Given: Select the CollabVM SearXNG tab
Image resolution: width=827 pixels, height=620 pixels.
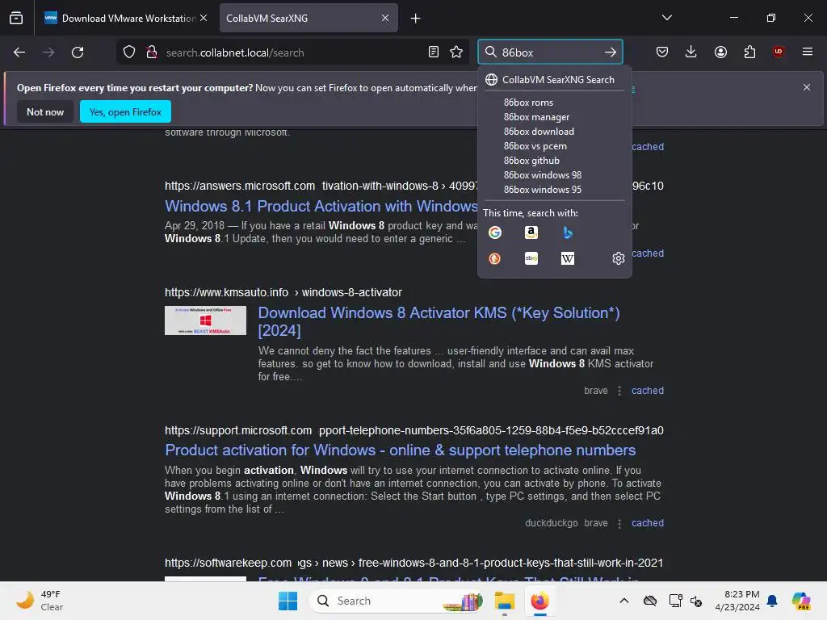Looking at the screenshot, I should point(308,18).
